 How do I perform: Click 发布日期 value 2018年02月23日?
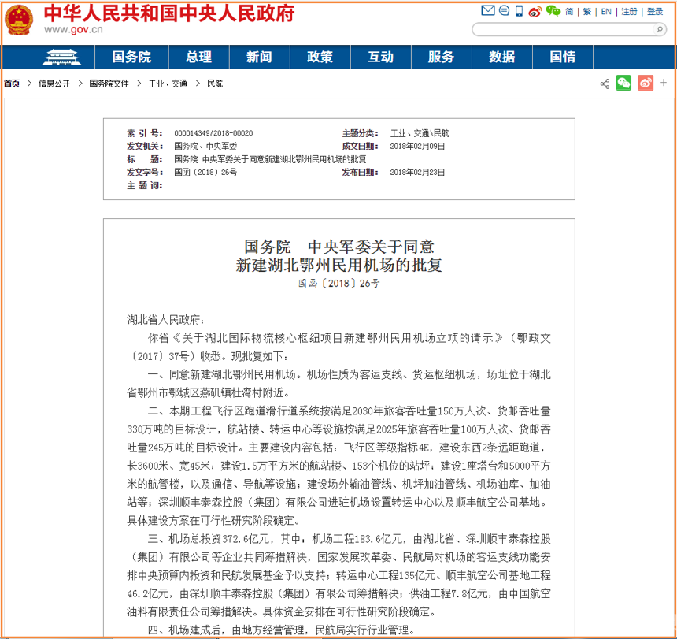pos(417,172)
